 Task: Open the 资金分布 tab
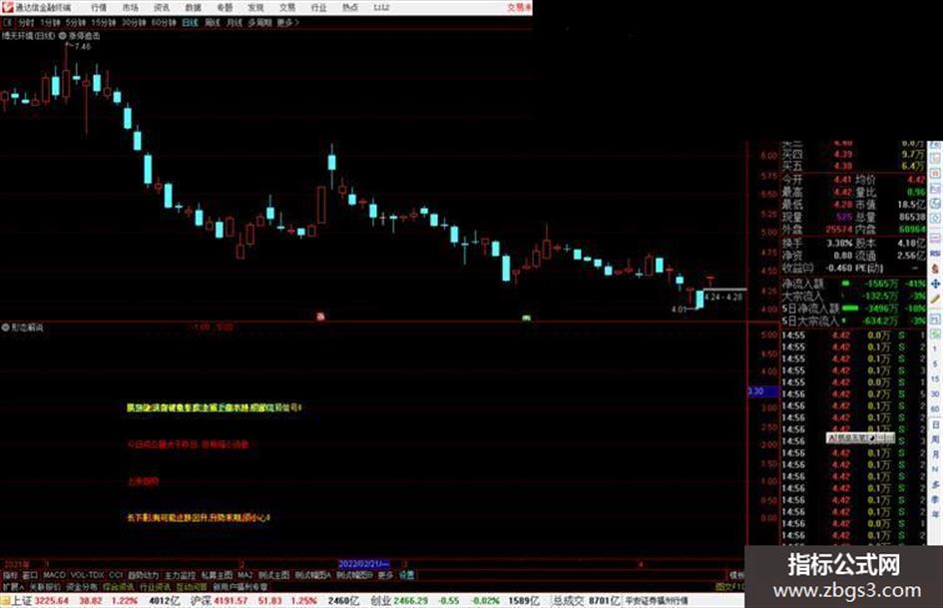click(x=82, y=586)
